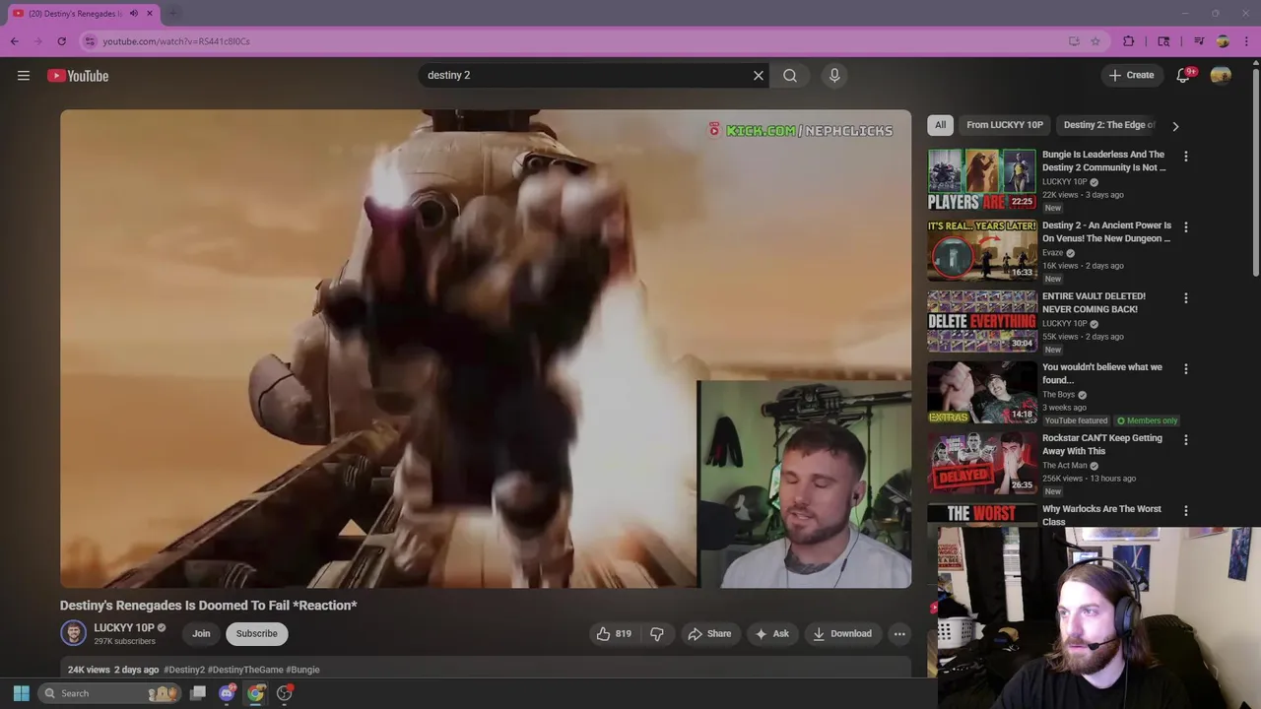The image size is (1261, 709).
Task: Click the main video player area
Action: 486,349
